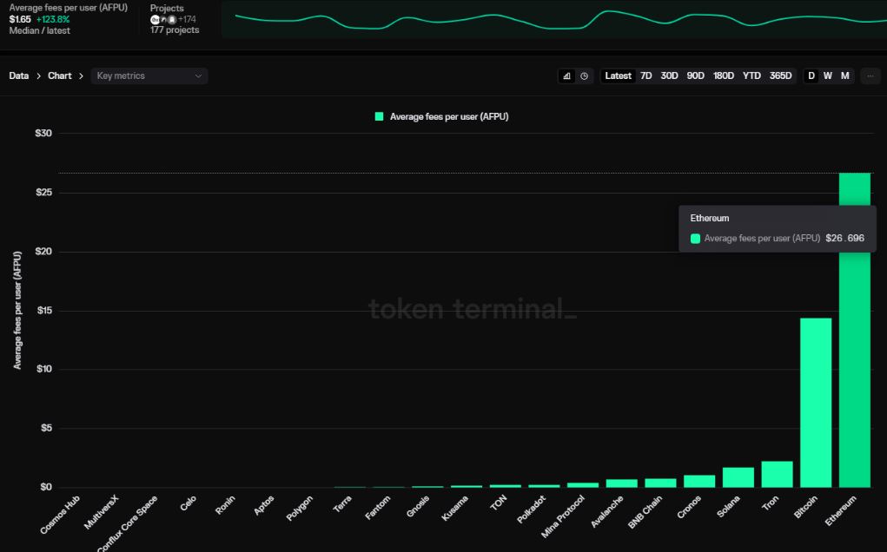The height and width of the screenshot is (552, 887).
Task: Select the YTD time range
Action: point(751,76)
